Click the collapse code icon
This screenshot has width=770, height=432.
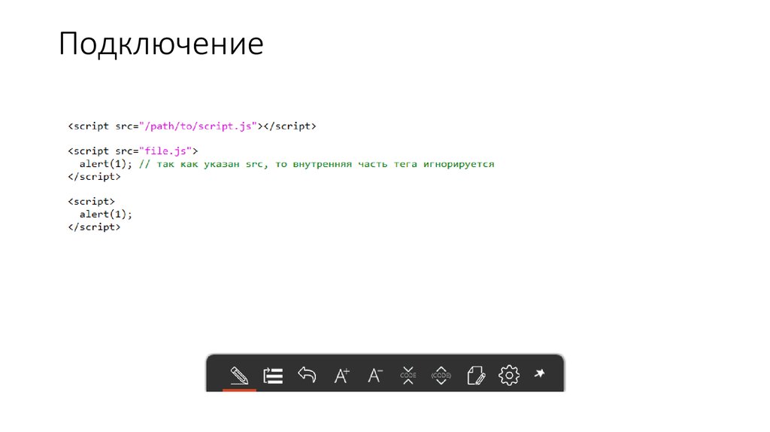click(408, 376)
